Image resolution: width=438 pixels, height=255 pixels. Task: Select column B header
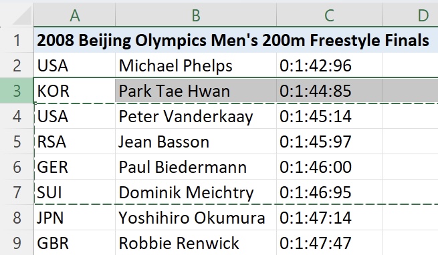point(196,15)
